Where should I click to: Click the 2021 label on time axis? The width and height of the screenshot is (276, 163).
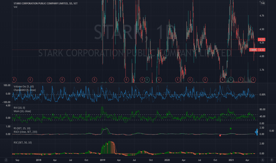click(x=231, y=160)
